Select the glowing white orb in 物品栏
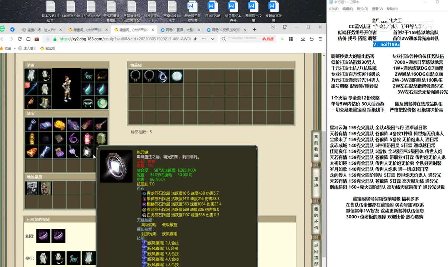This screenshot has width=448, height=267. tap(176, 76)
